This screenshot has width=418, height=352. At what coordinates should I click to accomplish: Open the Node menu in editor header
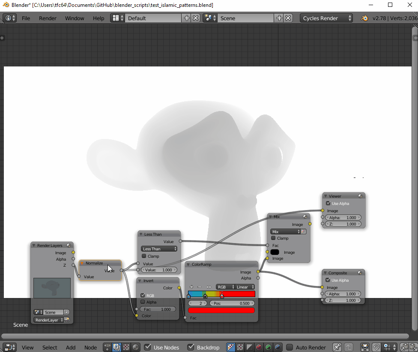tap(90, 347)
